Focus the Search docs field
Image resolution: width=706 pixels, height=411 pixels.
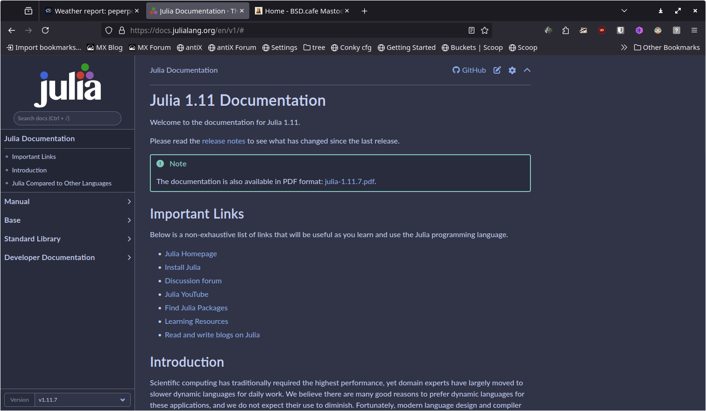click(67, 118)
